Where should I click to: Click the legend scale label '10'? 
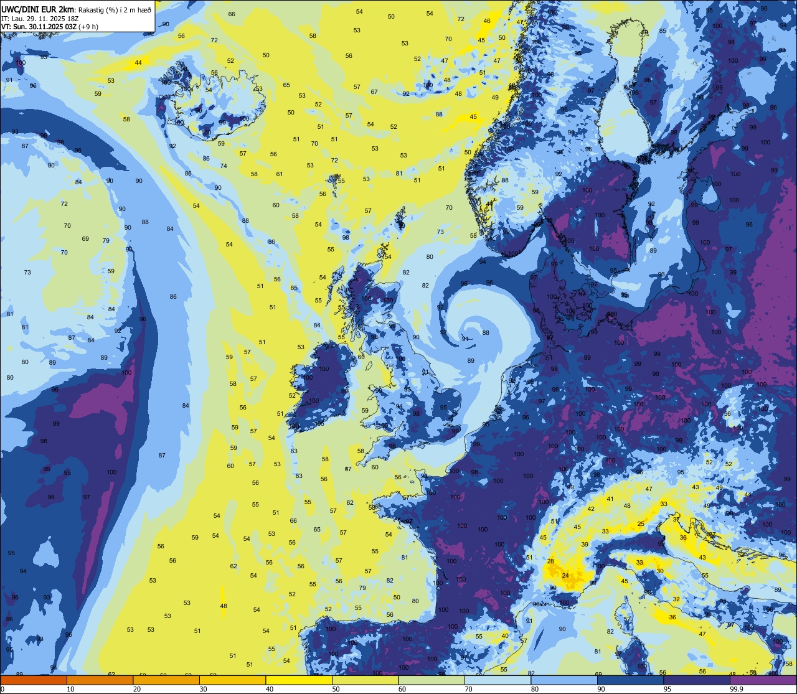click(70, 689)
